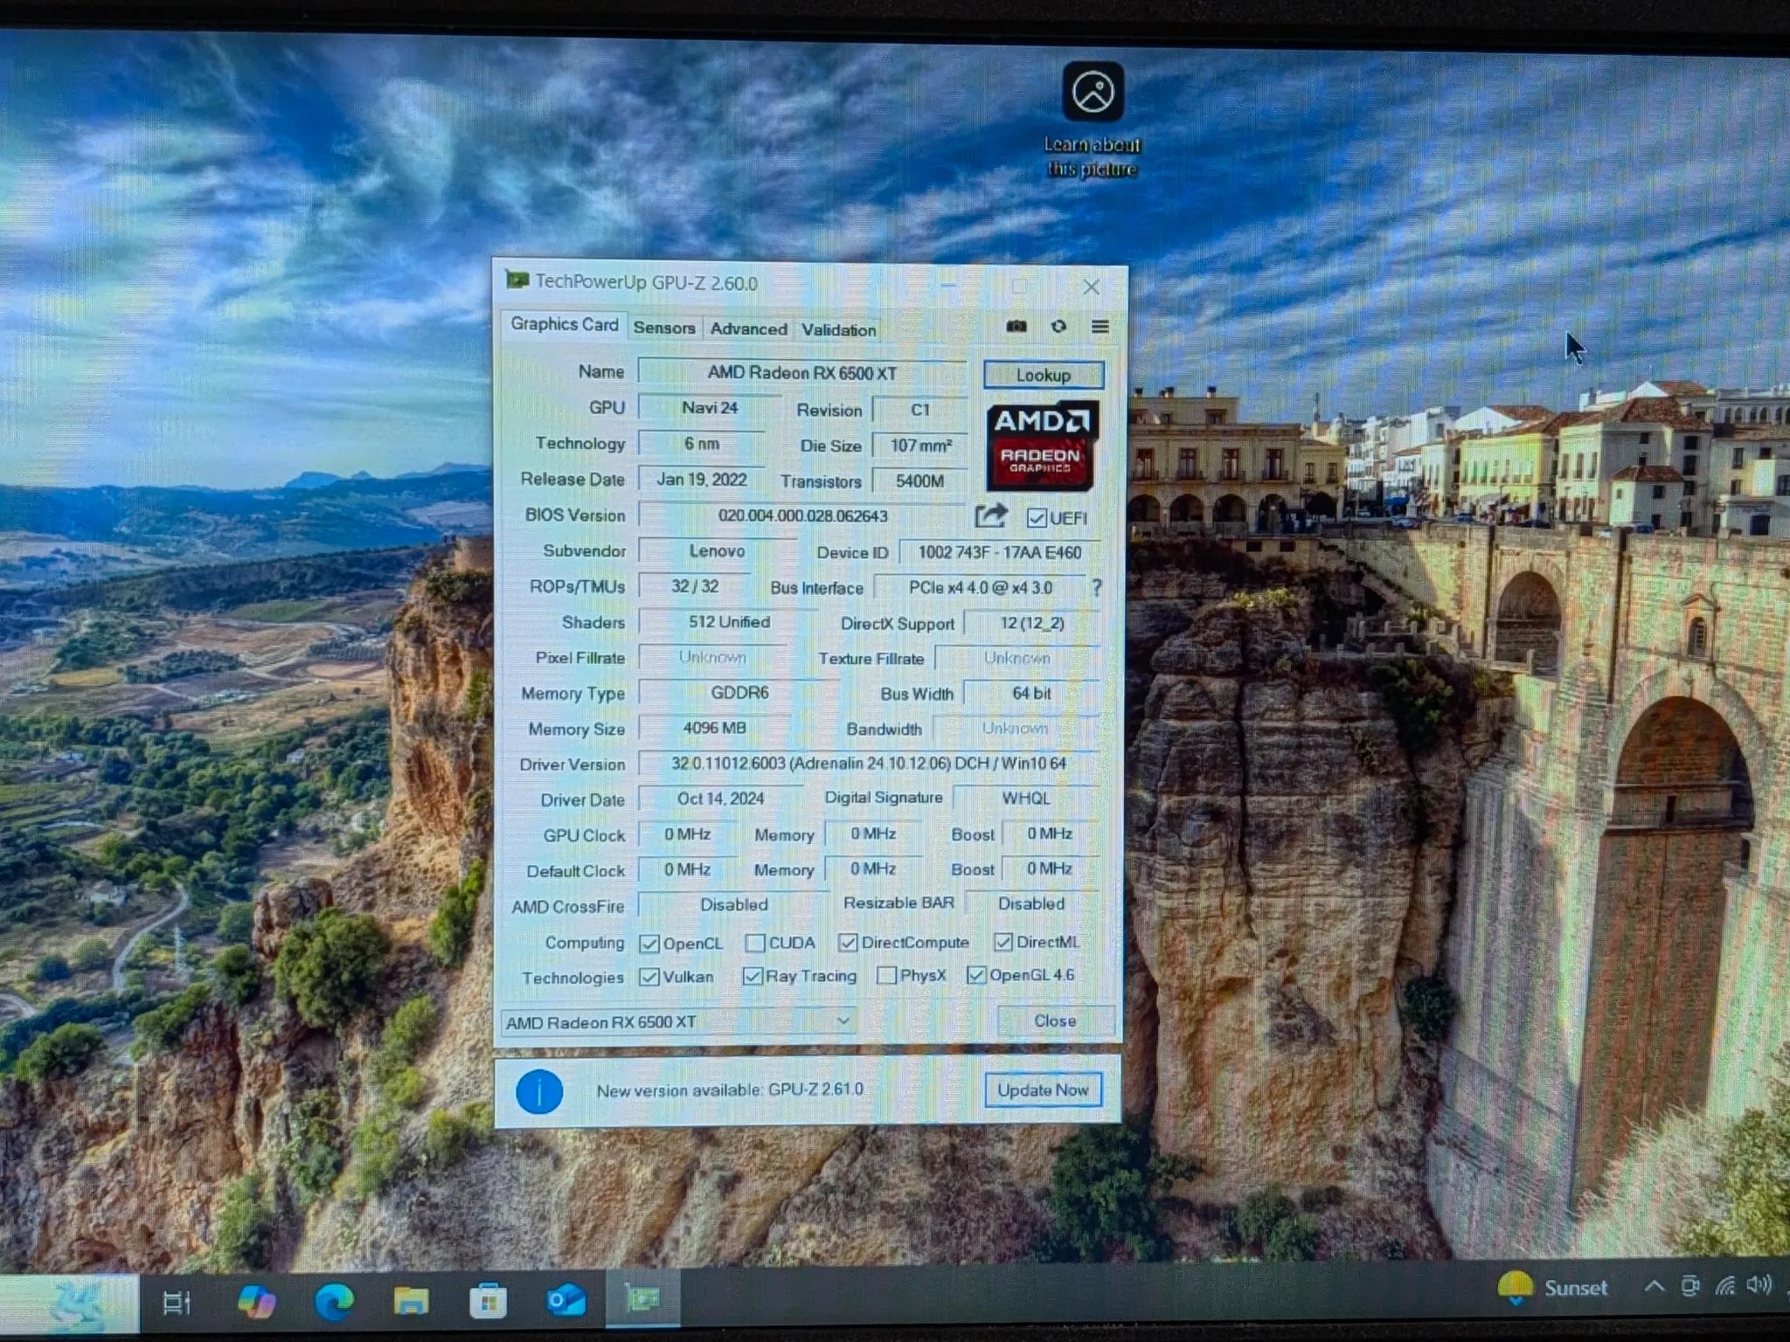The image size is (1790, 1342).
Task: Open Task View on the taskbar
Action: tap(177, 1303)
